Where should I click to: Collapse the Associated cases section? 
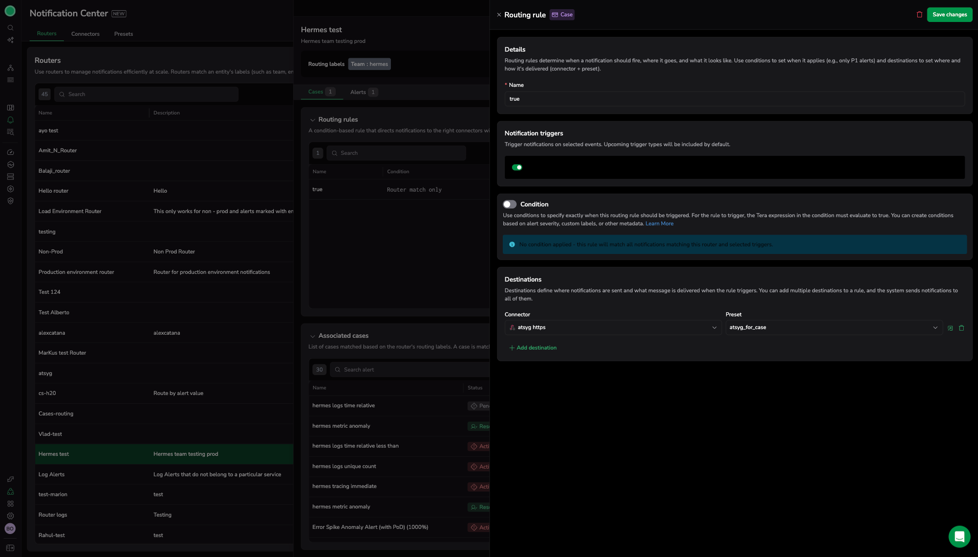click(x=312, y=336)
